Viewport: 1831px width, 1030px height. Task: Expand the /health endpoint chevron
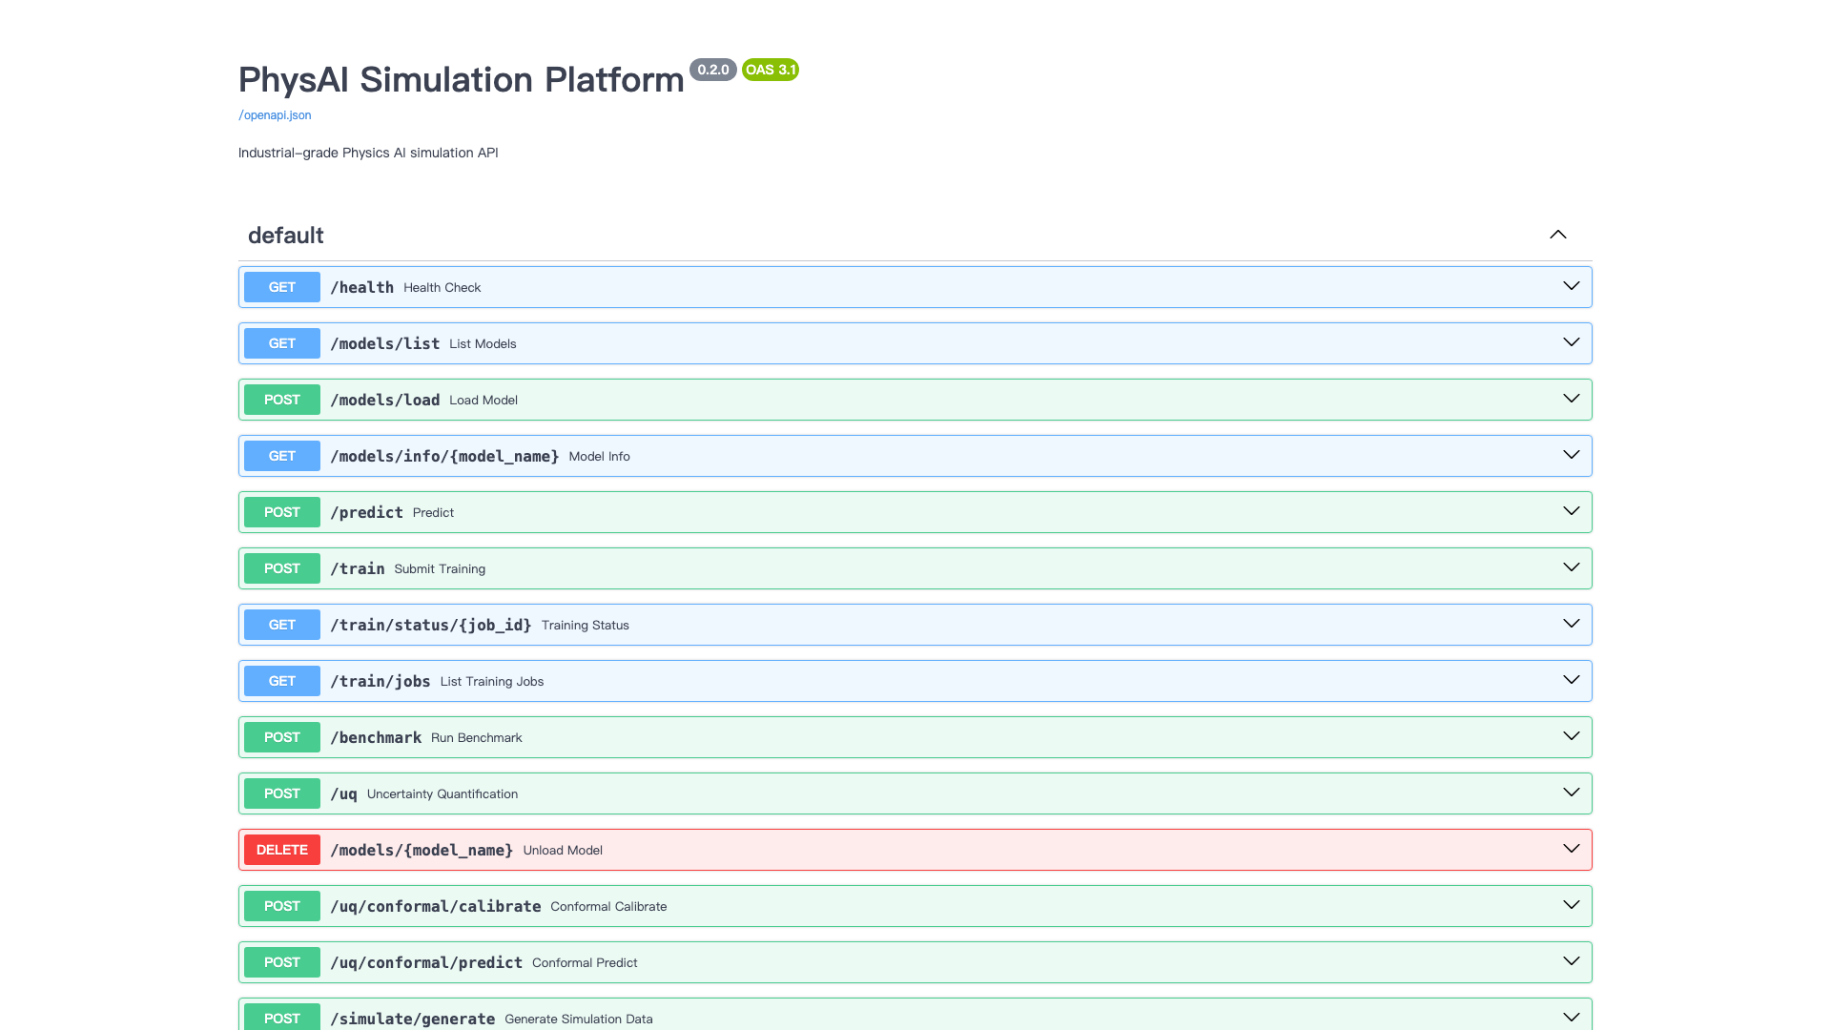click(x=1572, y=286)
